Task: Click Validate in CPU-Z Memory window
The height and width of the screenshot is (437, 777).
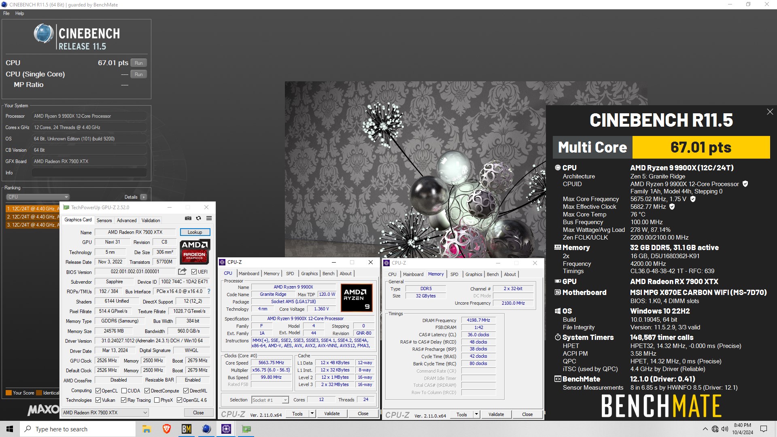Action: [x=496, y=414]
